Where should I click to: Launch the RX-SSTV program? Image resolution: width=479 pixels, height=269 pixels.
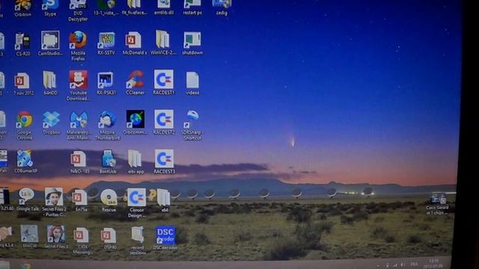coord(106,43)
